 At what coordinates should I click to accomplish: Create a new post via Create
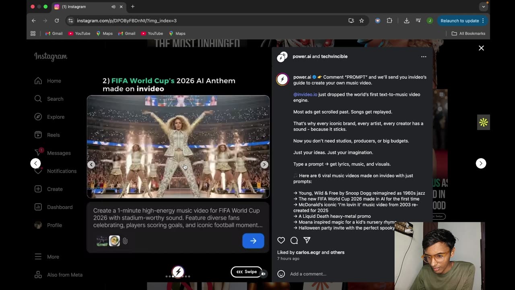pos(48,189)
